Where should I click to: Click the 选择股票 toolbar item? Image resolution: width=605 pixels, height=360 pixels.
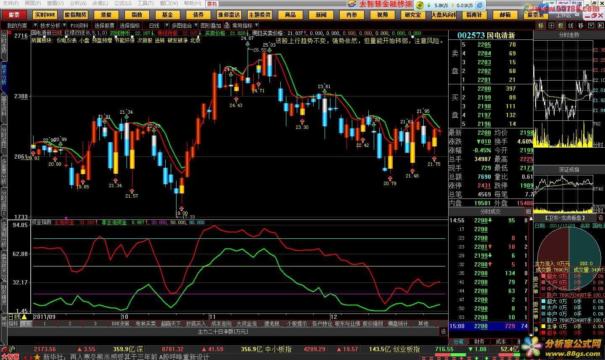click(104, 26)
